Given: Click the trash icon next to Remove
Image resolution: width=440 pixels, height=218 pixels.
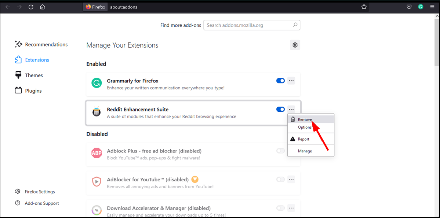Looking at the screenshot, I should pos(293,119).
